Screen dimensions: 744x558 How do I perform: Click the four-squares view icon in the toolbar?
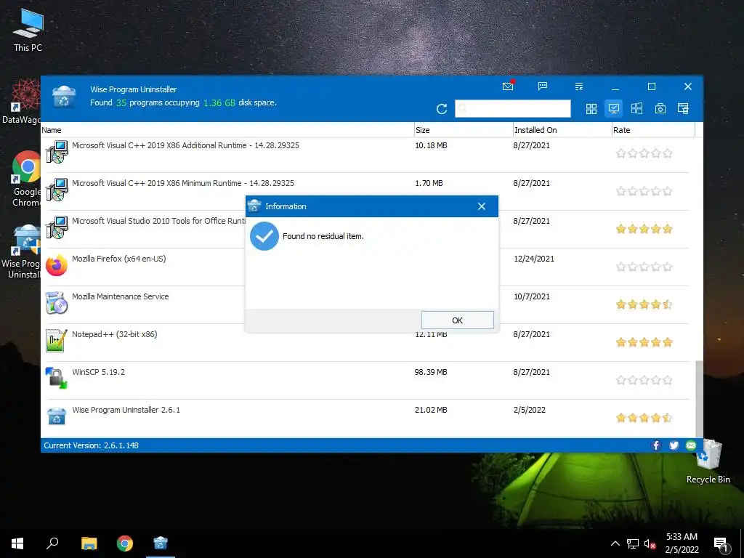point(591,109)
